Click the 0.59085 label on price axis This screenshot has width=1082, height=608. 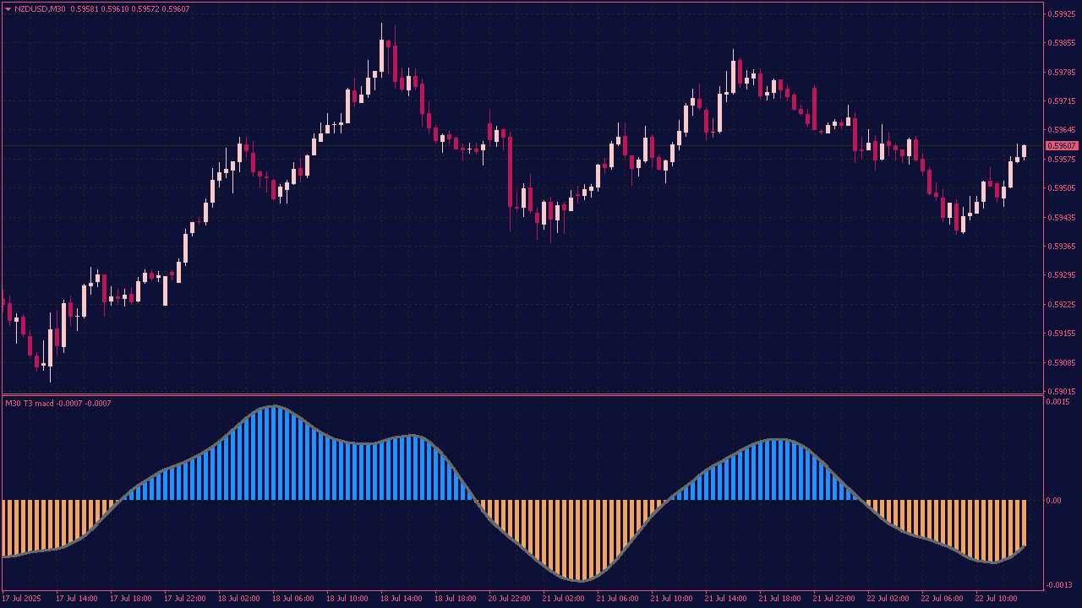tap(1062, 362)
